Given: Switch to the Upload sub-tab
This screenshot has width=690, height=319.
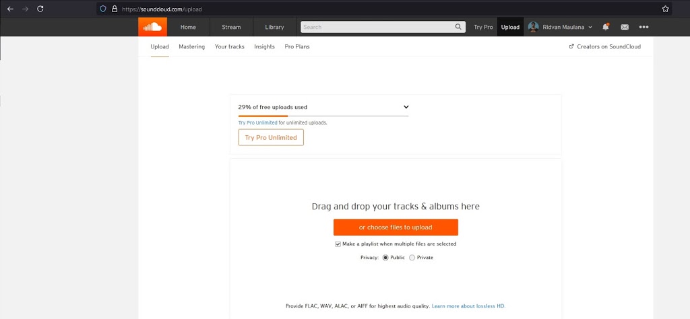Looking at the screenshot, I should (160, 46).
